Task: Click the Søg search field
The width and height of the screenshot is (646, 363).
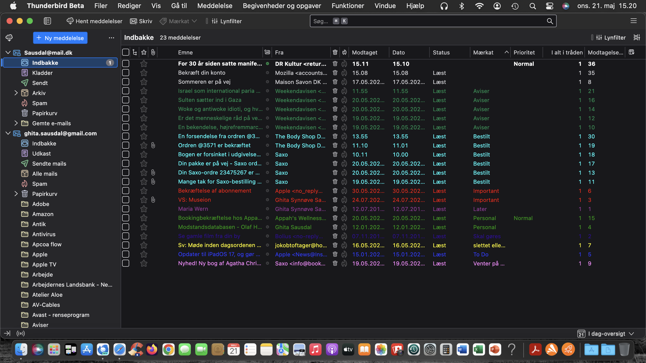Action: (x=429, y=21)
